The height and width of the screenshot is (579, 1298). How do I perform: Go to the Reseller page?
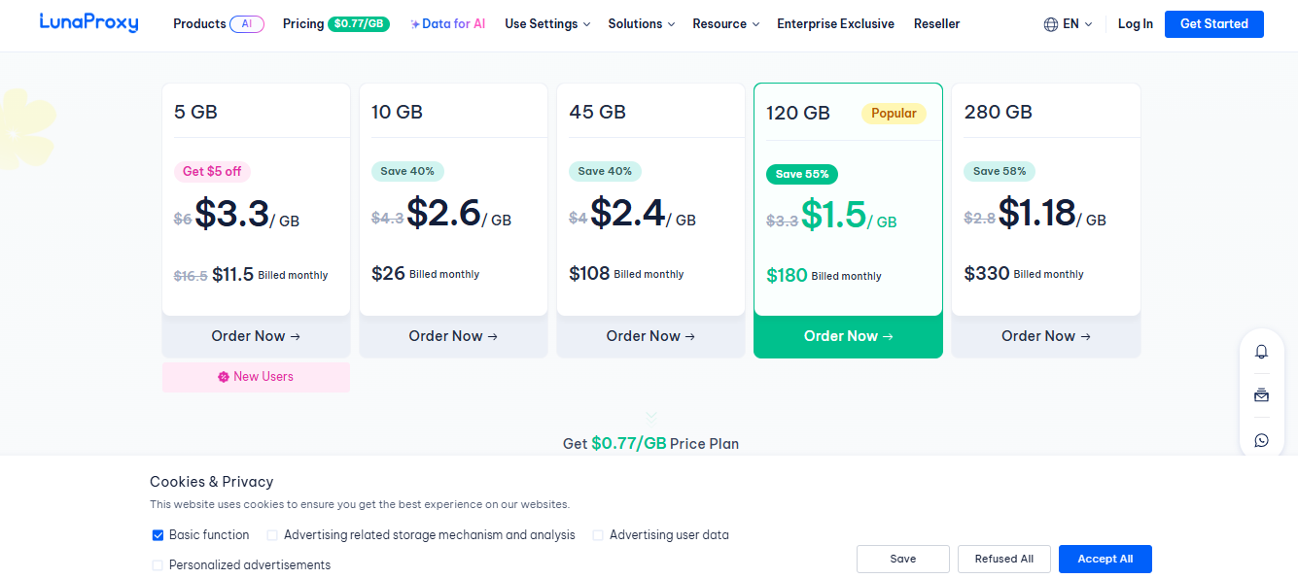[936, 24]
